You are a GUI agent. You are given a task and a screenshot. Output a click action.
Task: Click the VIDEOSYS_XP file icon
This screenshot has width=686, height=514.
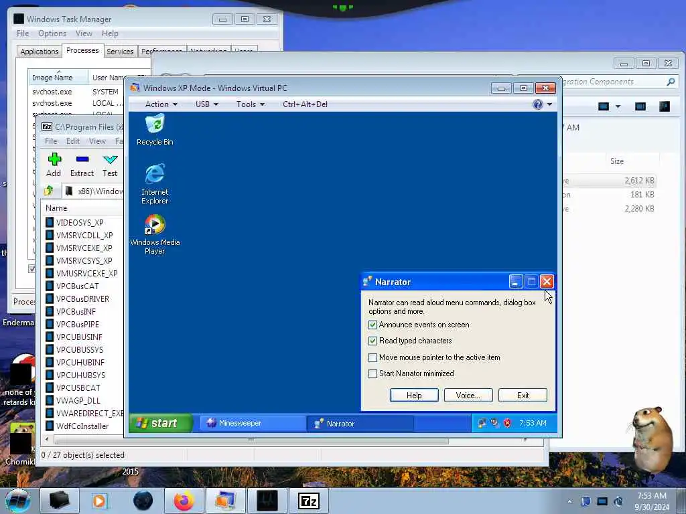(50, 222)
